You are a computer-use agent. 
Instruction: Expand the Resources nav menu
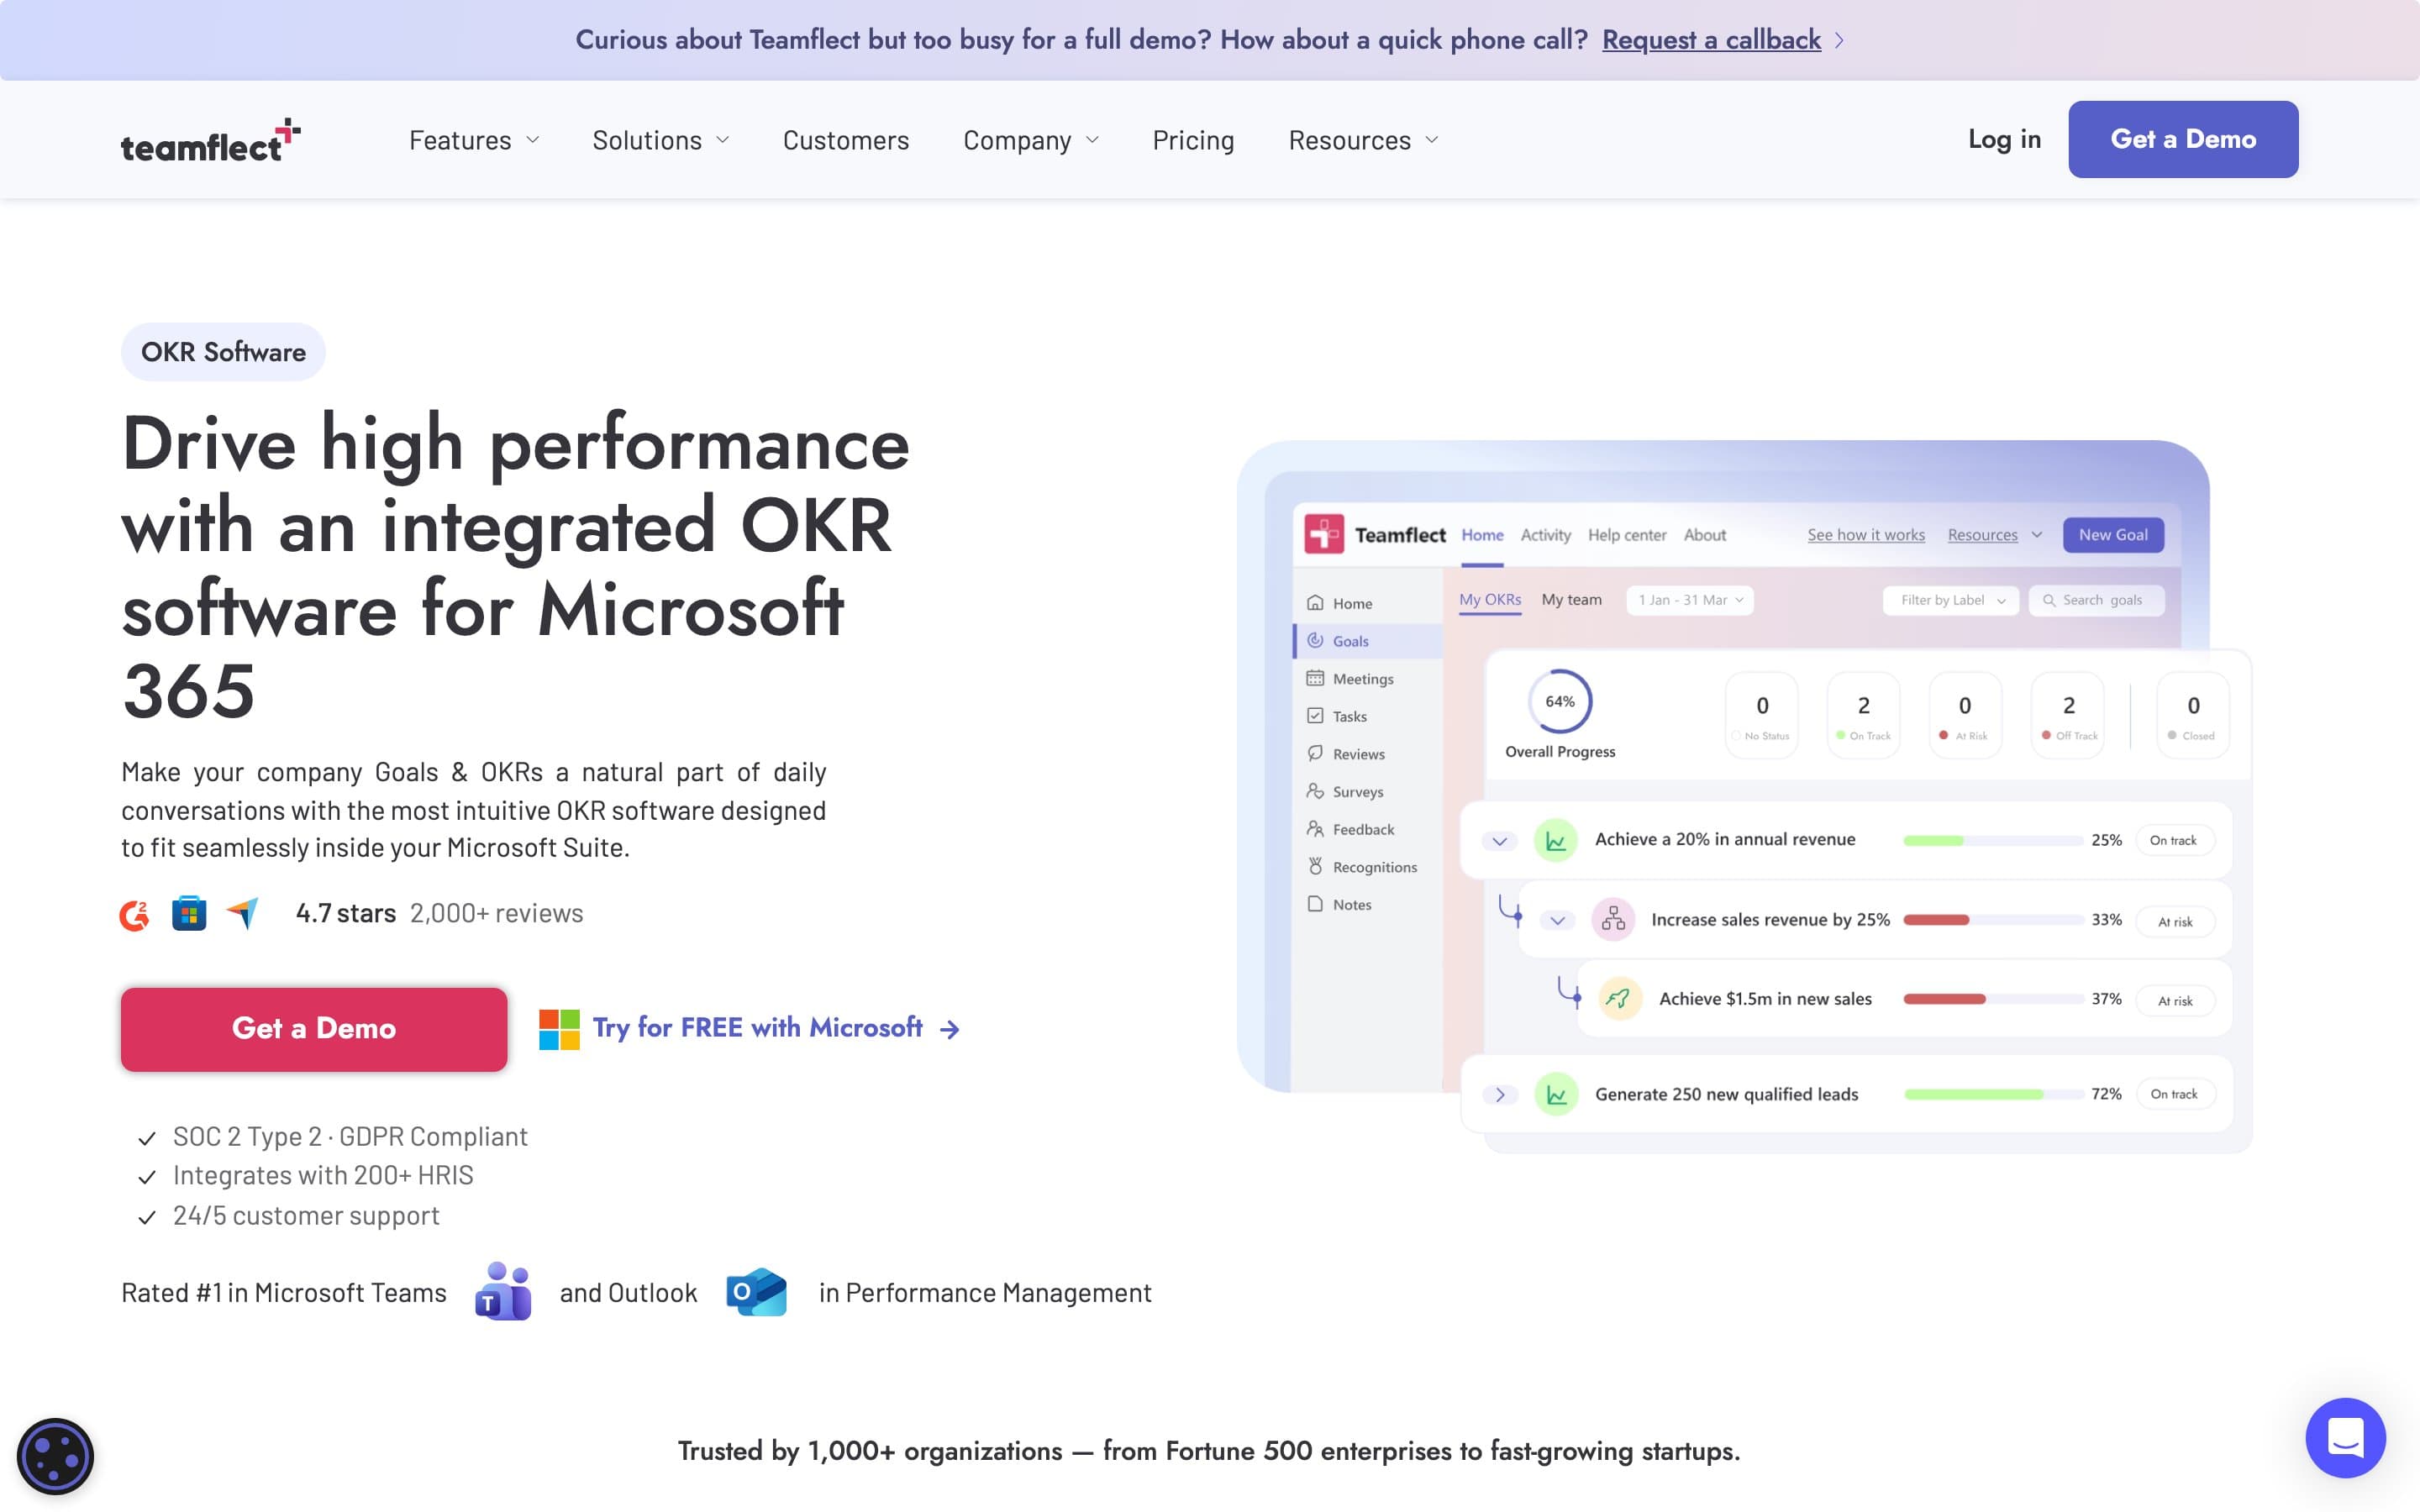(1364, 140)
